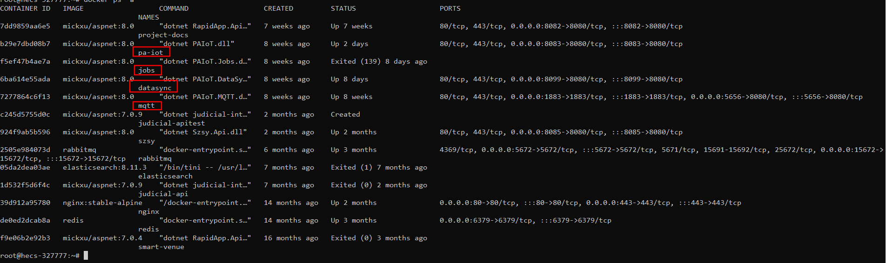886x263 pixels.
Task: Click the red-boxed pa-iot container name
Action: [151, 53]
